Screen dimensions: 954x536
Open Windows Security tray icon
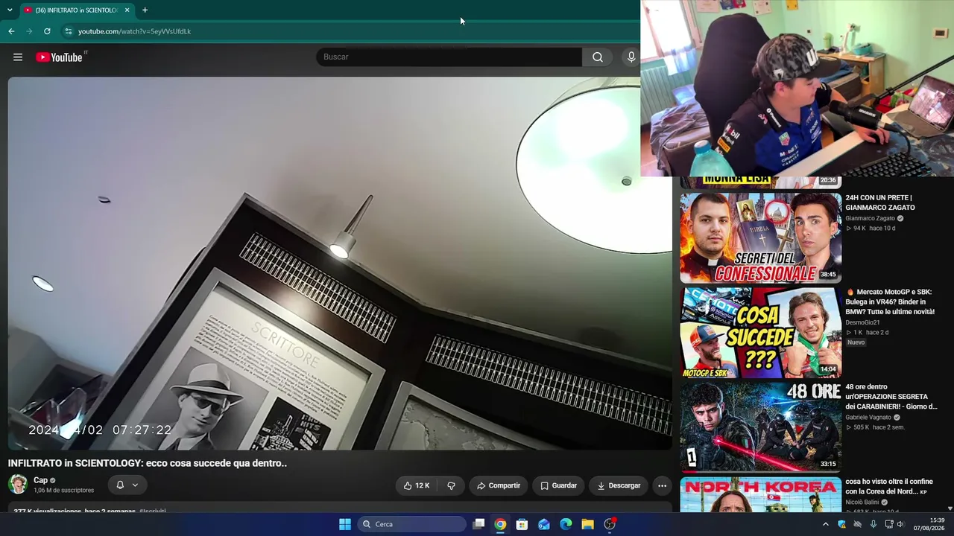click(x=841, y=524)
